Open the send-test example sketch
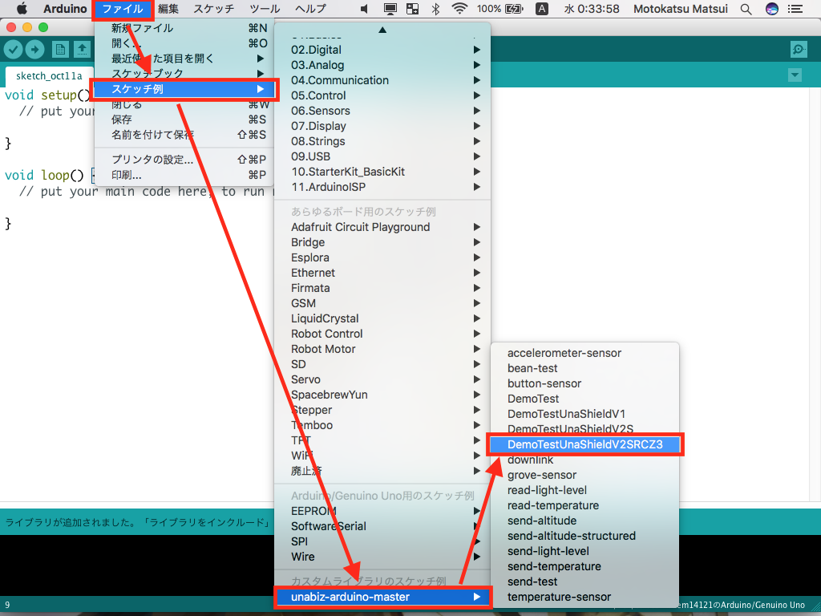Viewport: 821px width, 616px height. [x=584, y=581]
